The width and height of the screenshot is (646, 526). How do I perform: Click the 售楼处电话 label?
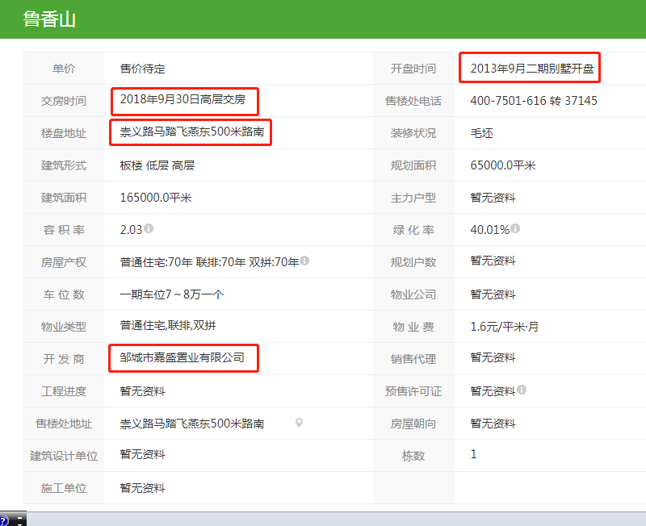(413, 101)
